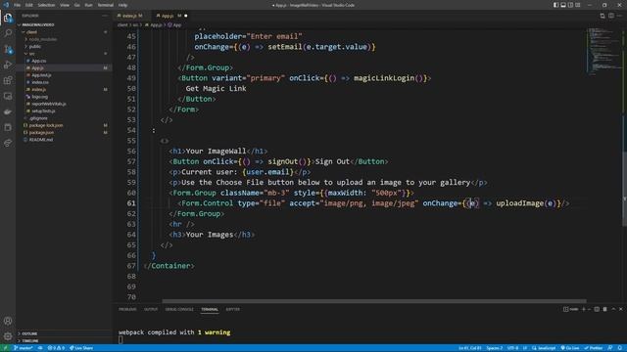Close the bottom terminal panel

(620, 309)
